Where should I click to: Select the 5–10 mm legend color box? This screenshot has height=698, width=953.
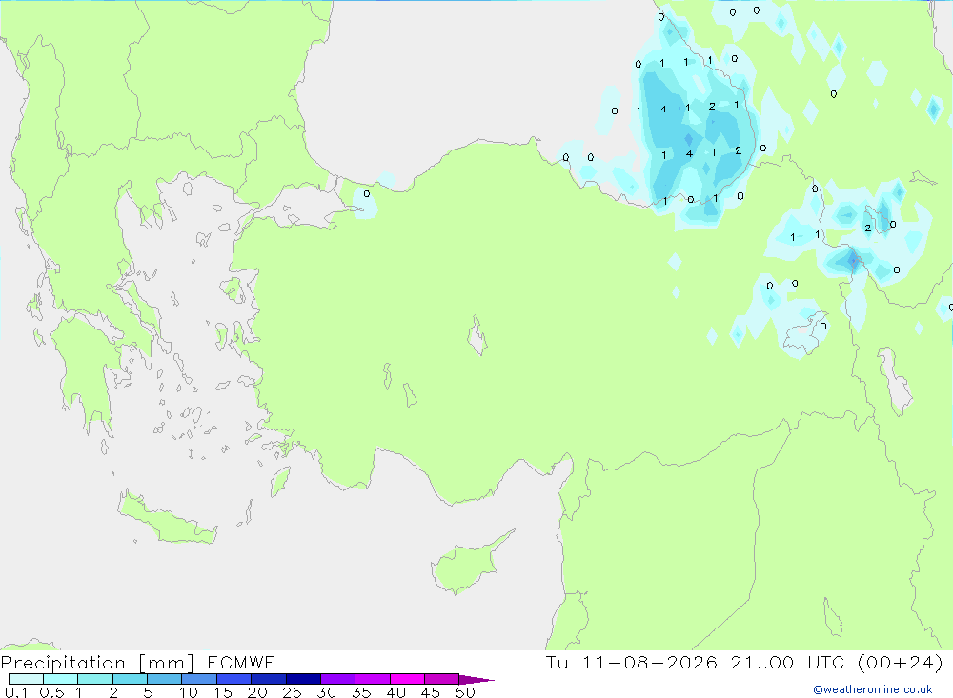165,679
